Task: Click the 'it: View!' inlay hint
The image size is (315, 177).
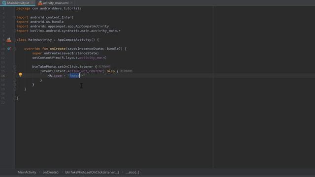Action: click(x=104, y=66)
